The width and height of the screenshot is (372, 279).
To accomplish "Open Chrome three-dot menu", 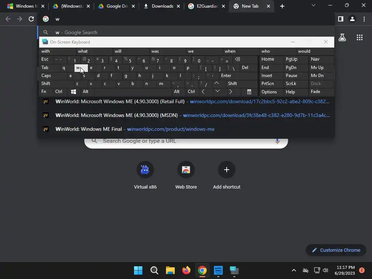I will pyautogui.click(x=364, y=19).
